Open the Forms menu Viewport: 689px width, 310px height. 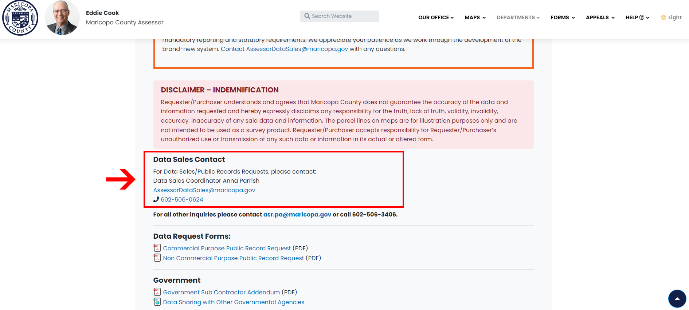click(x=563, y=17)
